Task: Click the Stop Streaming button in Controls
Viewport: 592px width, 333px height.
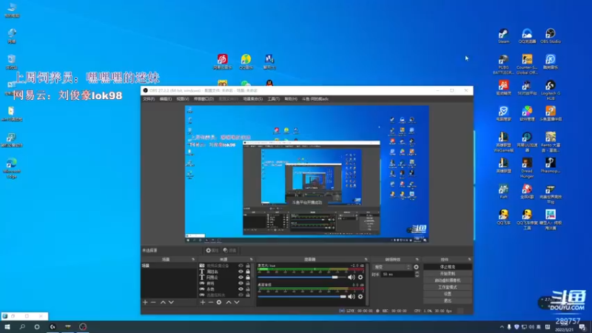Action: click(x=448, y=267)
